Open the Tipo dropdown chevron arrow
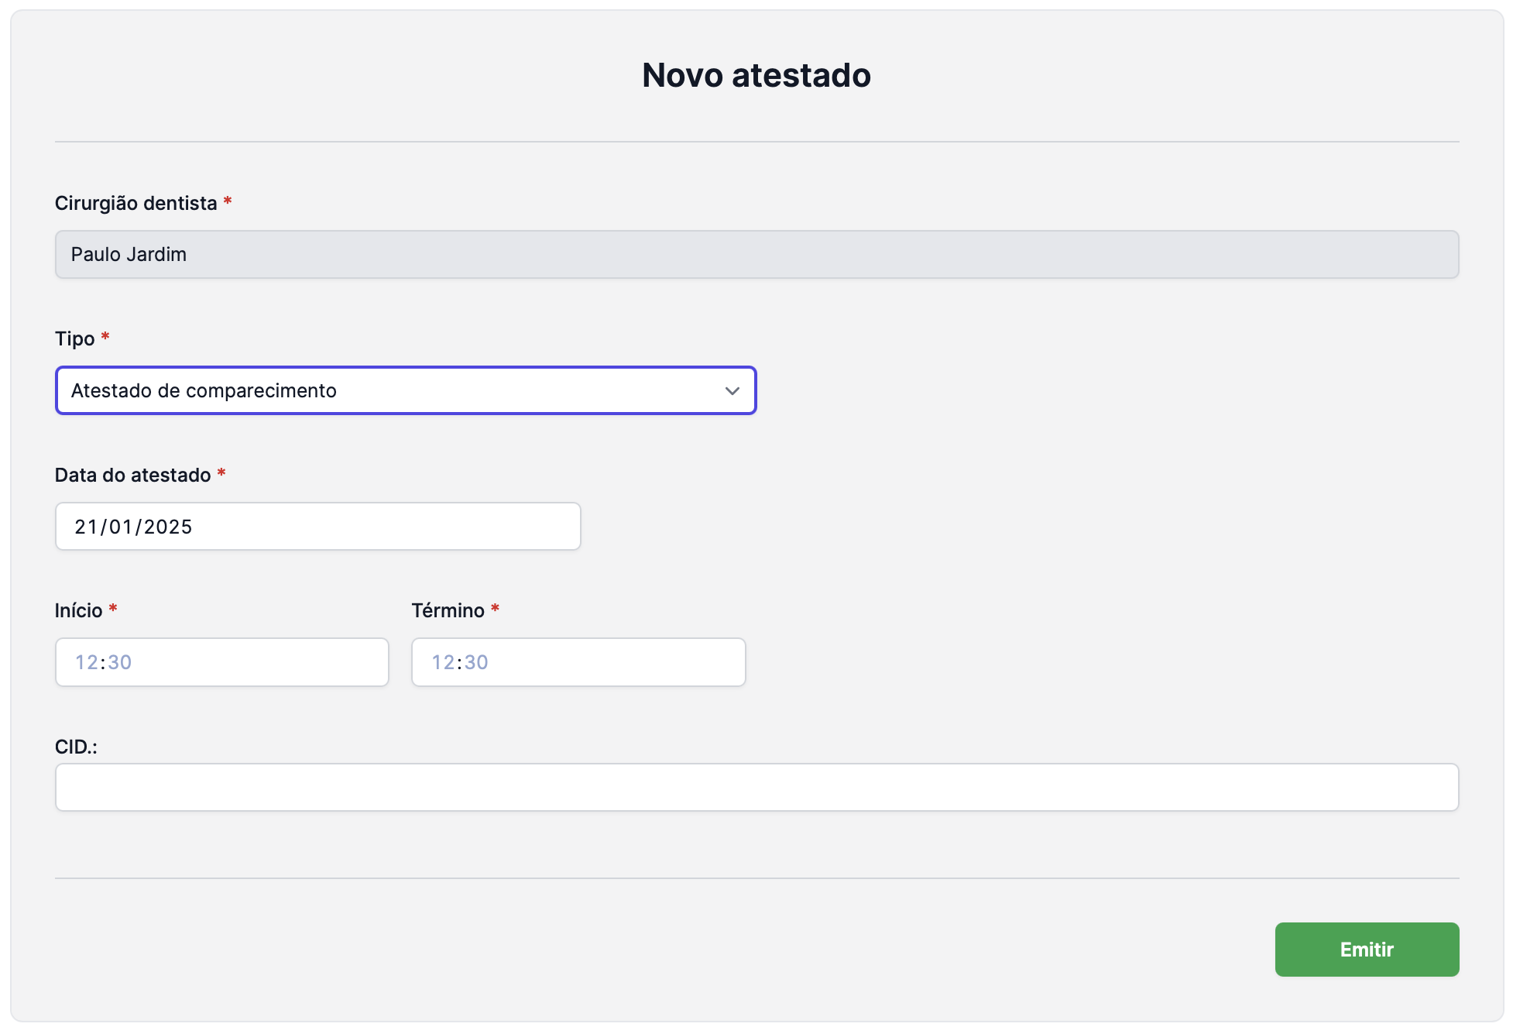Viewport: 1513px width, 1027px height. click(x=732, y=391)
